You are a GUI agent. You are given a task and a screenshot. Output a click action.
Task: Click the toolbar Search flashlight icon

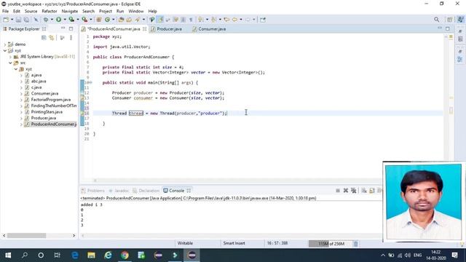pos(138,20)
